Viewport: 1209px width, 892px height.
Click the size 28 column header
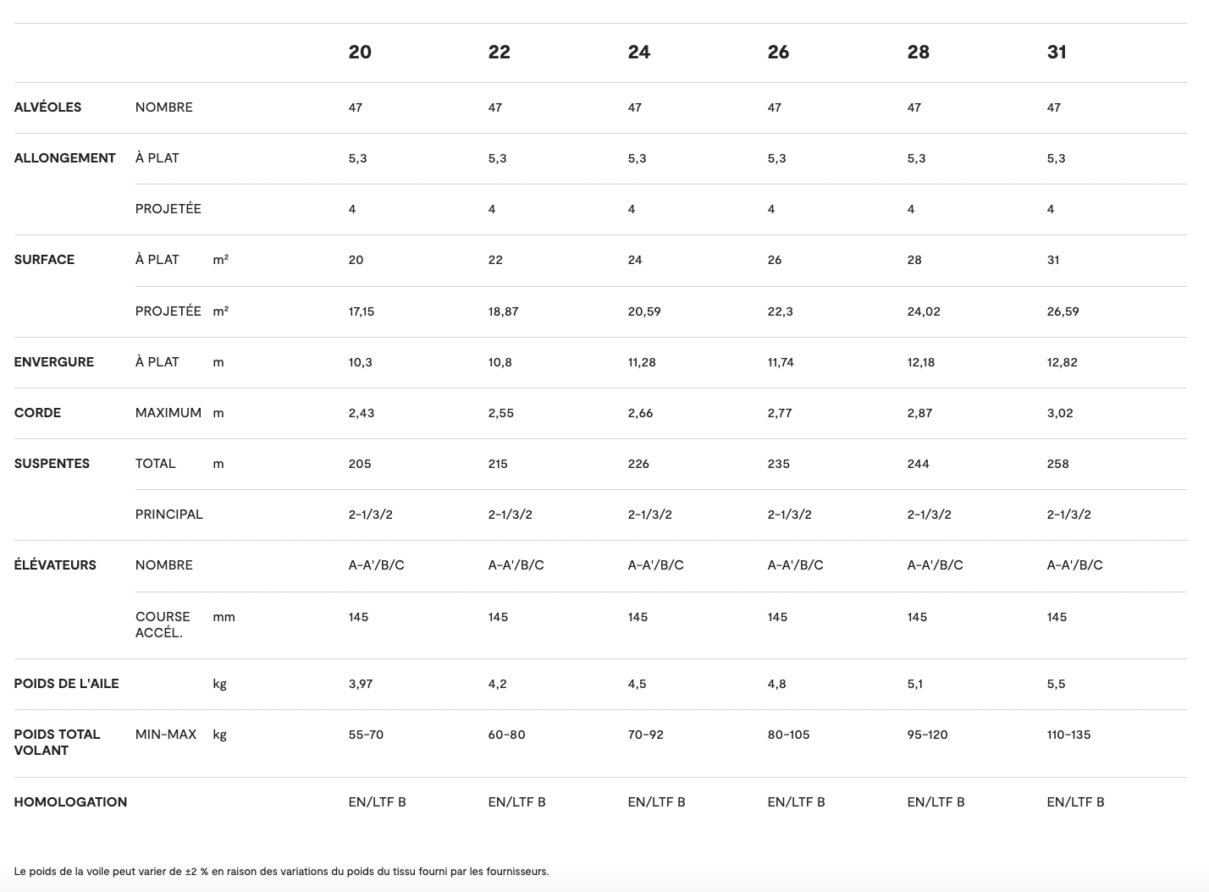click(x=918, y=52)
